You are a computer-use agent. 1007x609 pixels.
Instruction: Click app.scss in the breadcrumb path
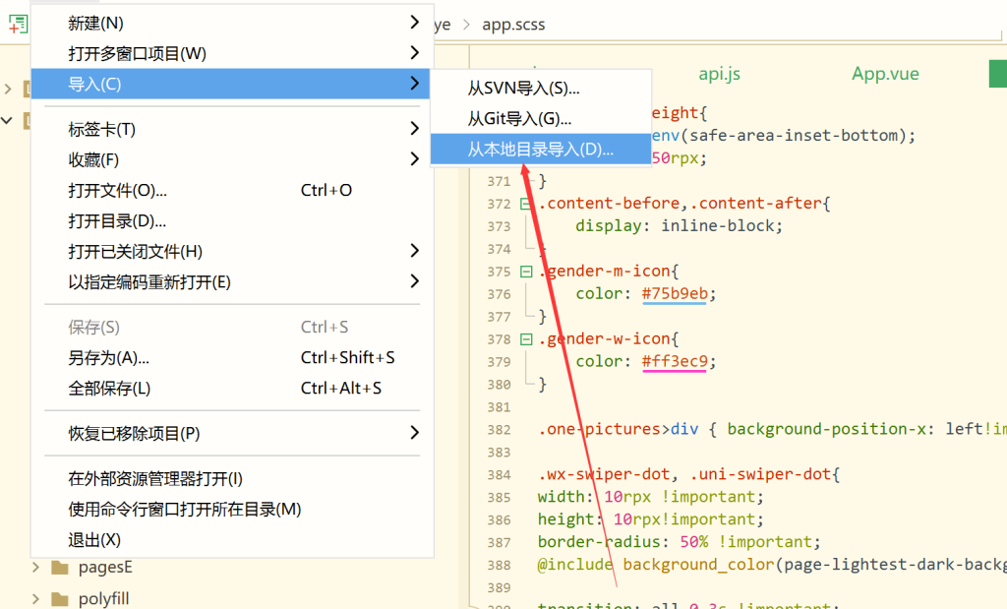pos(513,25)
